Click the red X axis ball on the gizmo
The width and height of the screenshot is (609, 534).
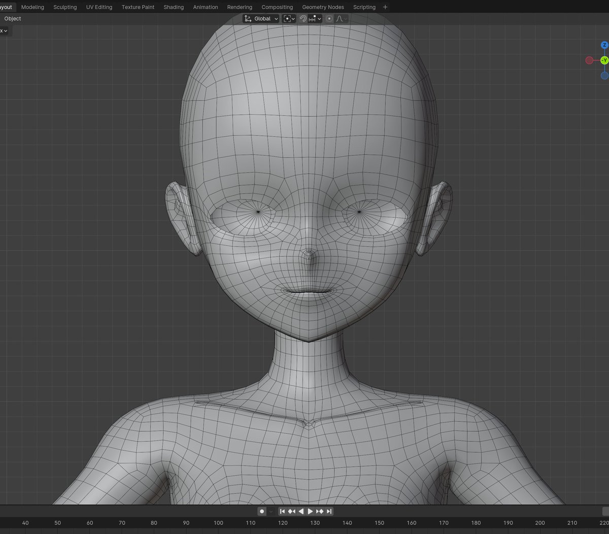[589, 60]
